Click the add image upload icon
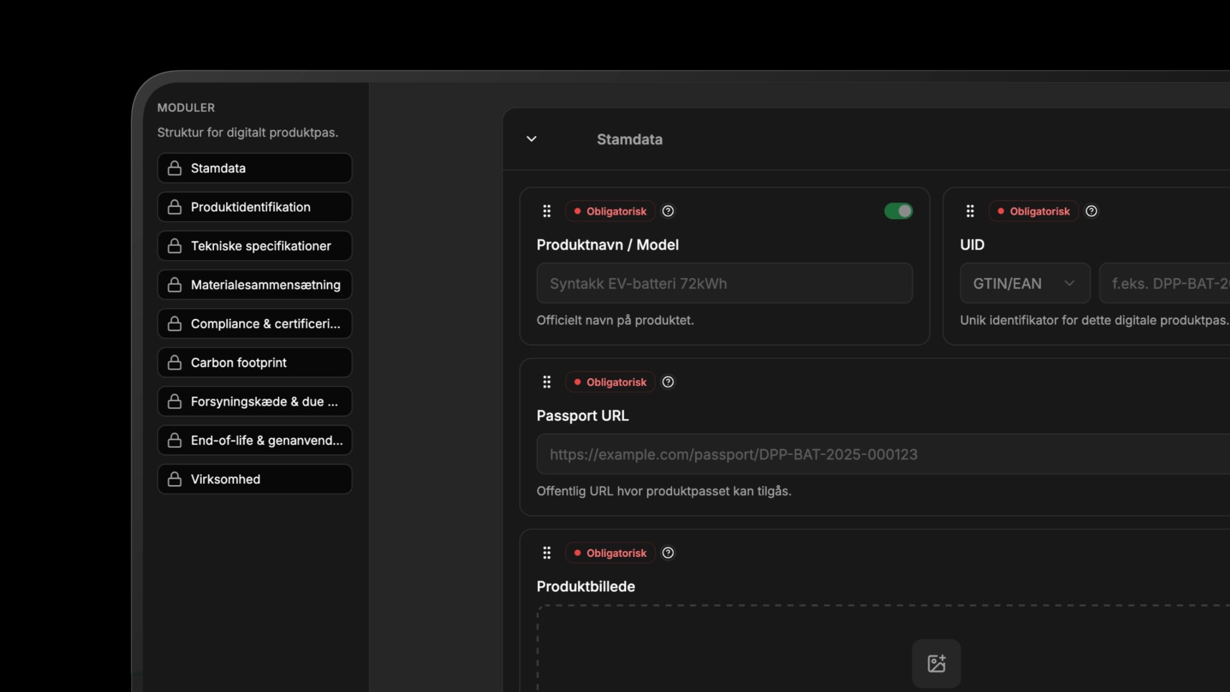The width and height of the screenshot is (1230, 692). pyautogui.click(x=936, y=663)
